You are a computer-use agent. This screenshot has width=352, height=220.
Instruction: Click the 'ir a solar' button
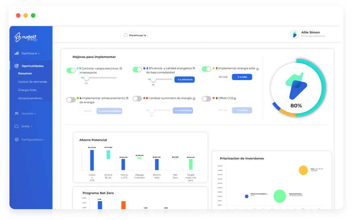pos(242,77)
